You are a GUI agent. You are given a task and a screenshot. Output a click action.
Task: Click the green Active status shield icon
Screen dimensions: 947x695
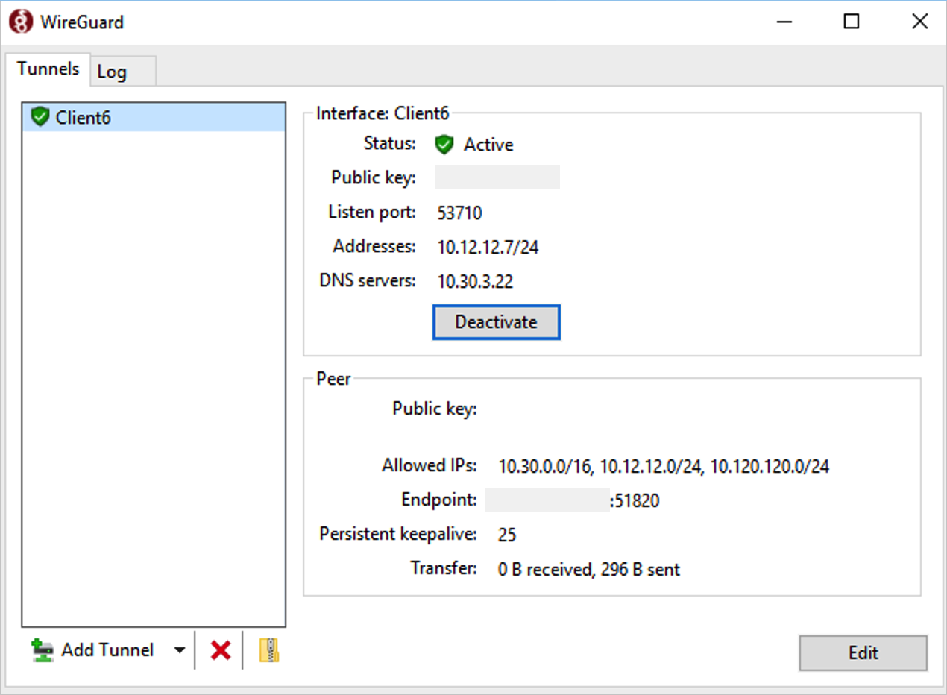[444, 145]
